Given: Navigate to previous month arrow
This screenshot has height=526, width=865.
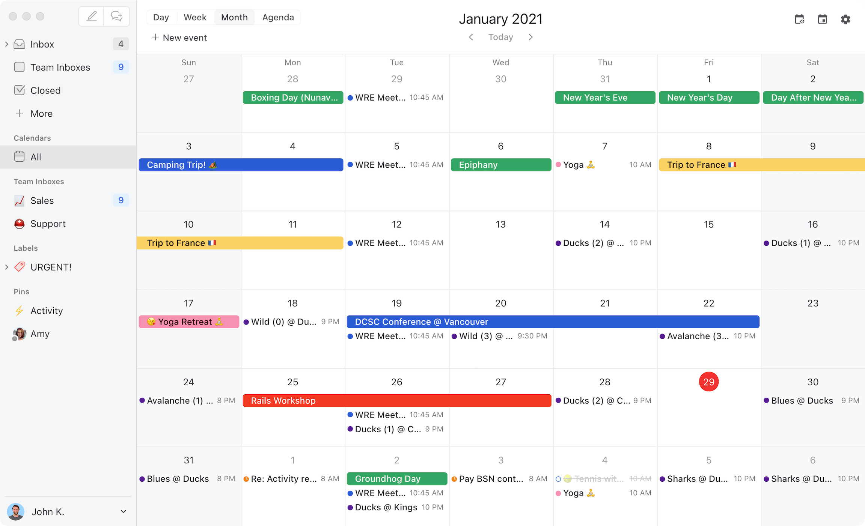Looking at the screenshot, I should pos(472,36).
